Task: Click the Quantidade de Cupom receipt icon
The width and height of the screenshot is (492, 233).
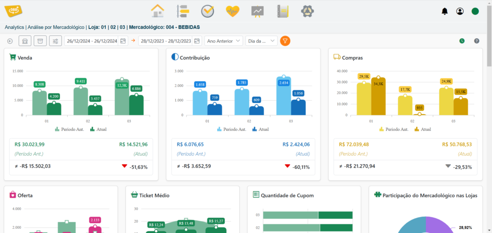Action: coord(256,195)
